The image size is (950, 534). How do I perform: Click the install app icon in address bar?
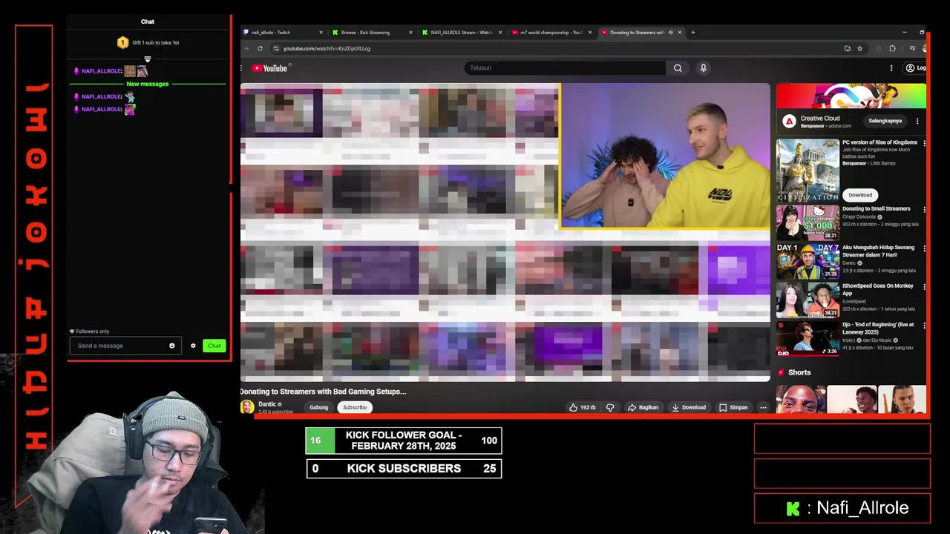pos(847,48)
